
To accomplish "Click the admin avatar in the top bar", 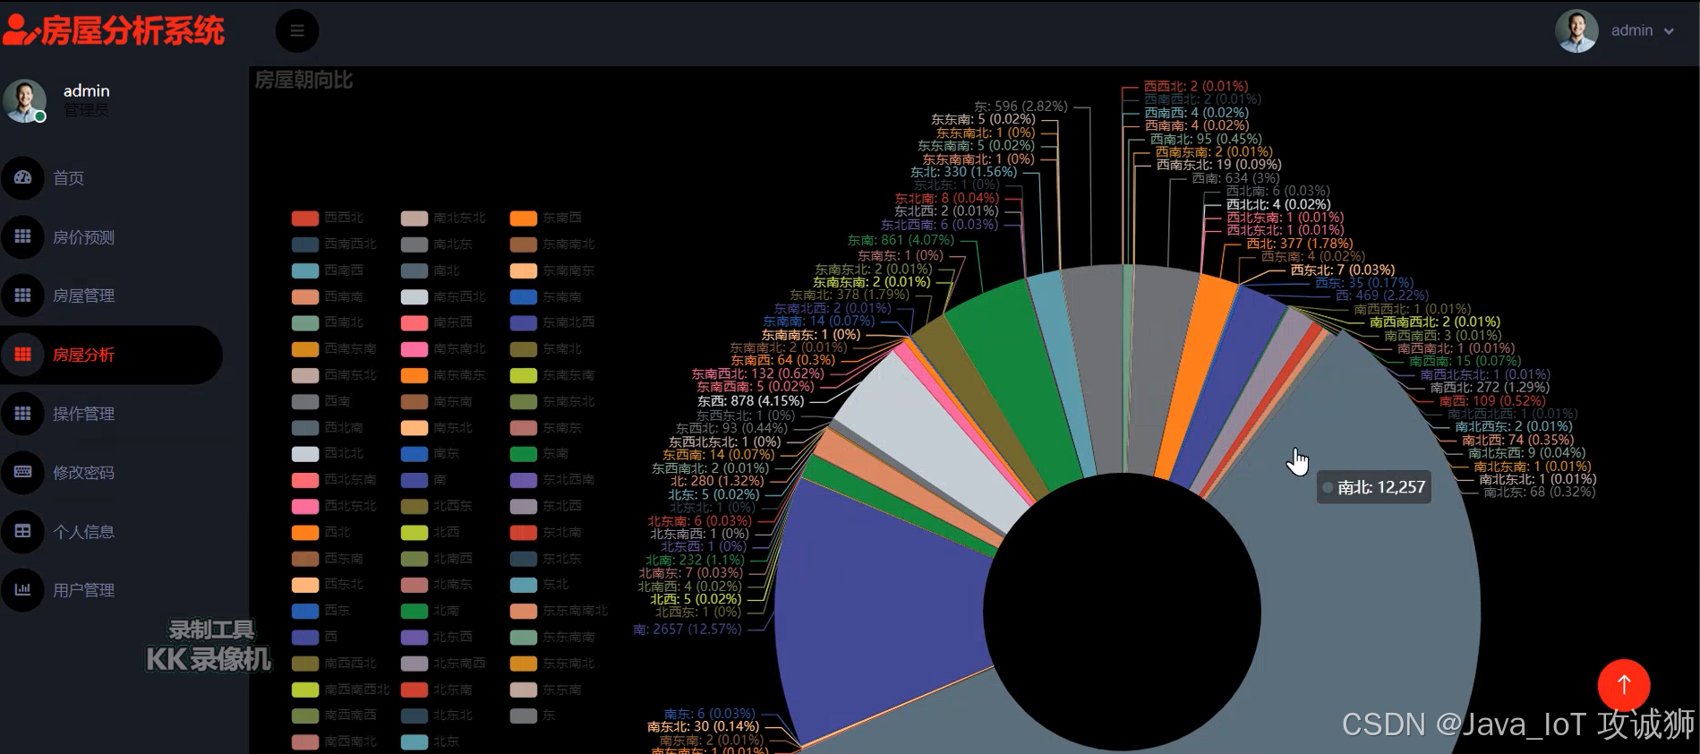I will coord(1576,30).
